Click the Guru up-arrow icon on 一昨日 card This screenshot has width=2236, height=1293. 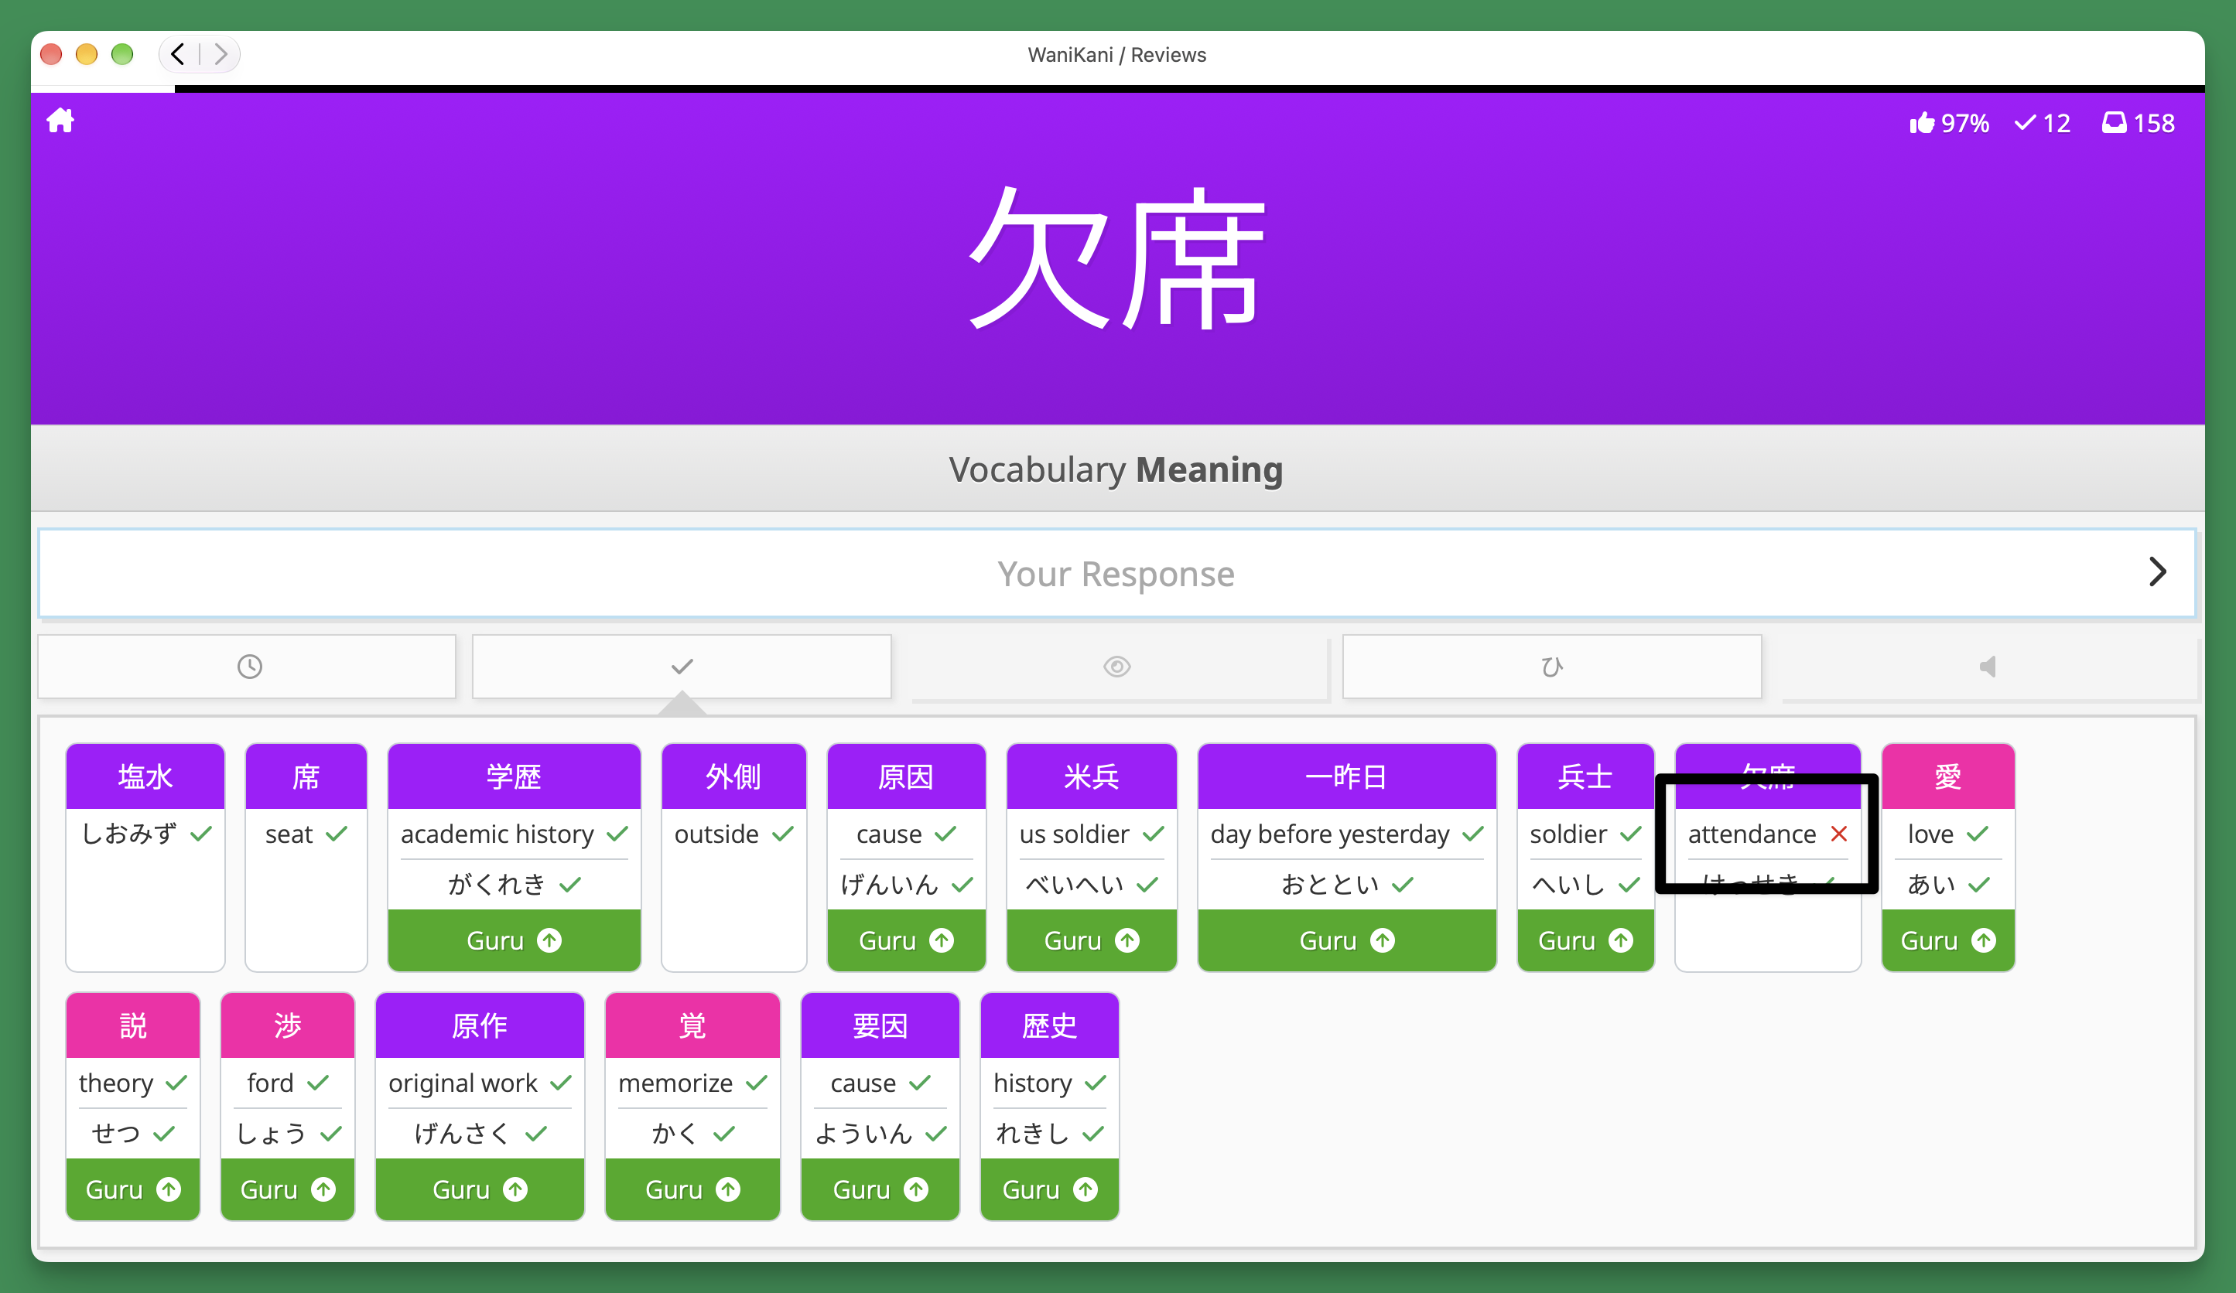(x=1383, y=940)
